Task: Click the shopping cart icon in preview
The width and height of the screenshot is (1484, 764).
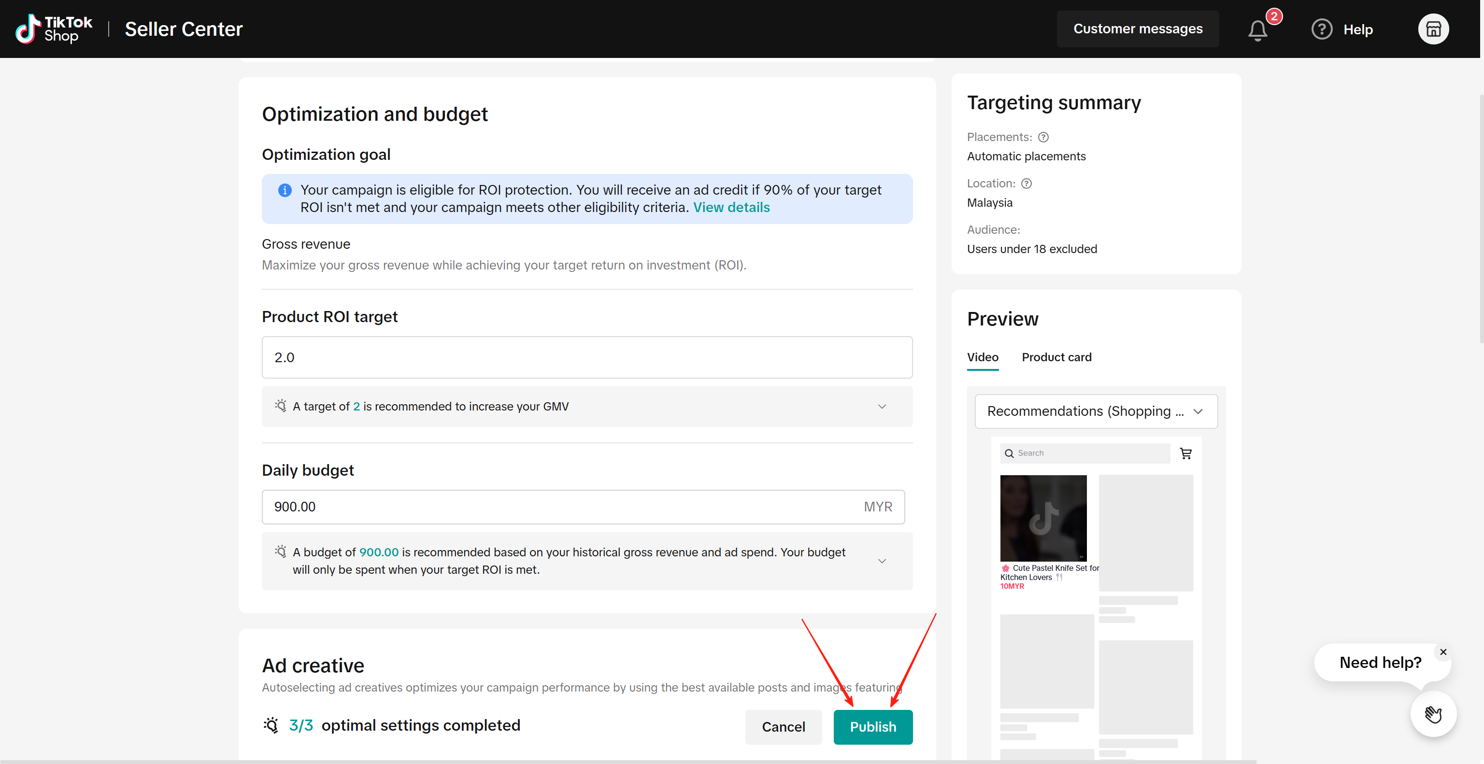Action: click(1185, 453)
